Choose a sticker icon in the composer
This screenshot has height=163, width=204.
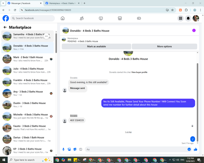pyautogui.click(x=75, y=150)
